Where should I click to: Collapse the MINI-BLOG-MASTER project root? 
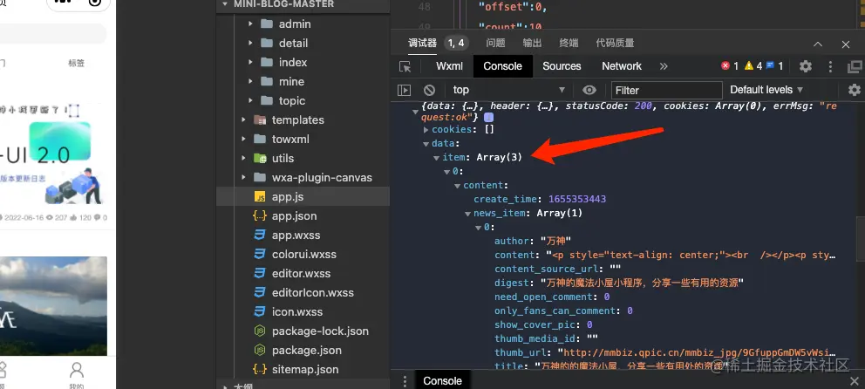[224, 3]
